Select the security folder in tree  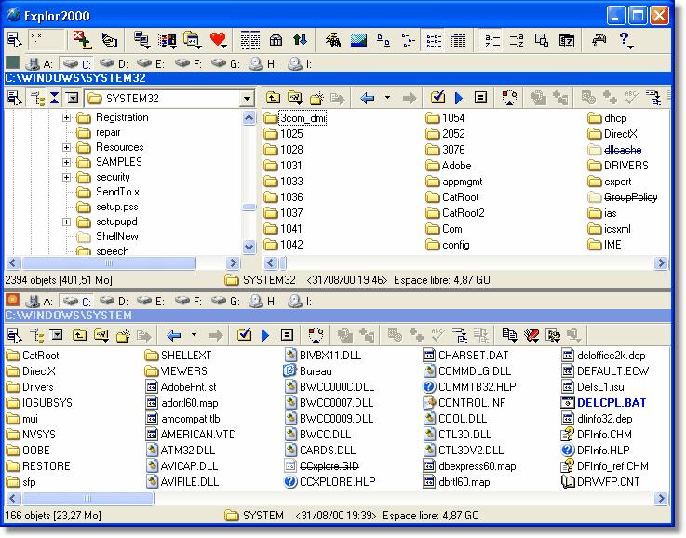(113, 177)
